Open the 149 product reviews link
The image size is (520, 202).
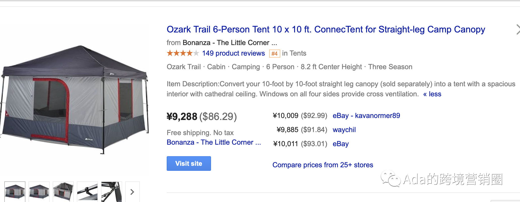233,53
